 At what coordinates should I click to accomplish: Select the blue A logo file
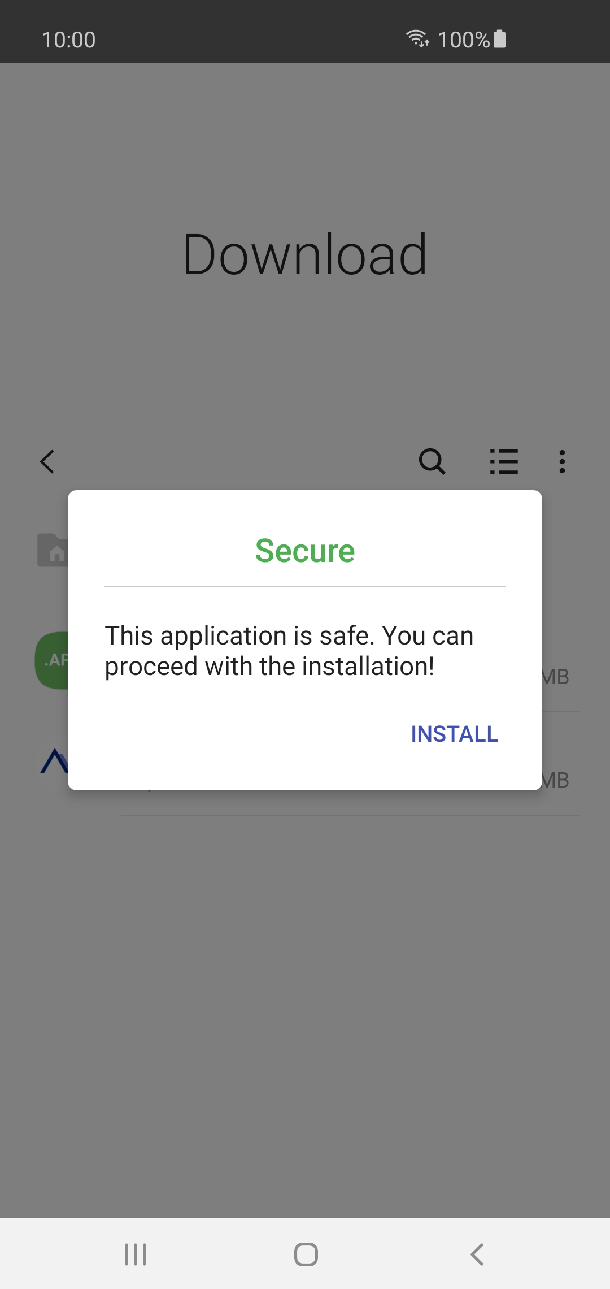tap(54, 760)
